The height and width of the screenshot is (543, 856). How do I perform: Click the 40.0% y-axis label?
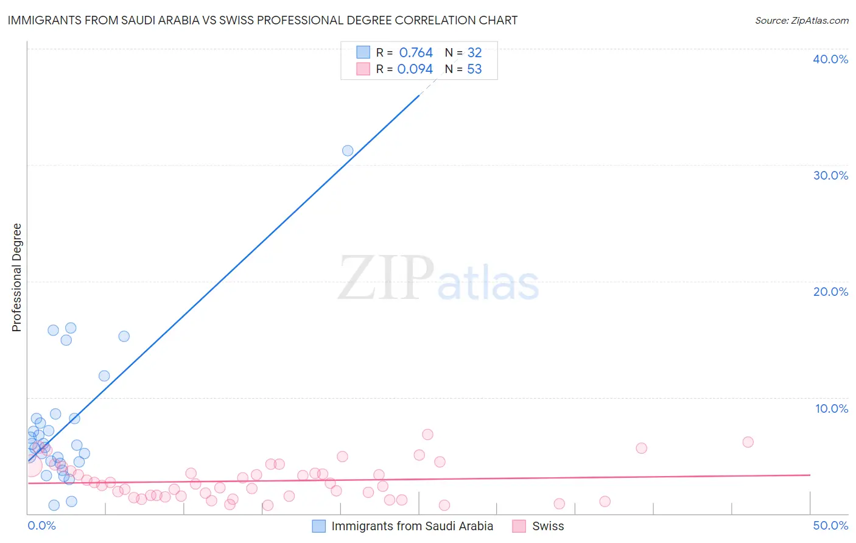(x=830, y=59)
